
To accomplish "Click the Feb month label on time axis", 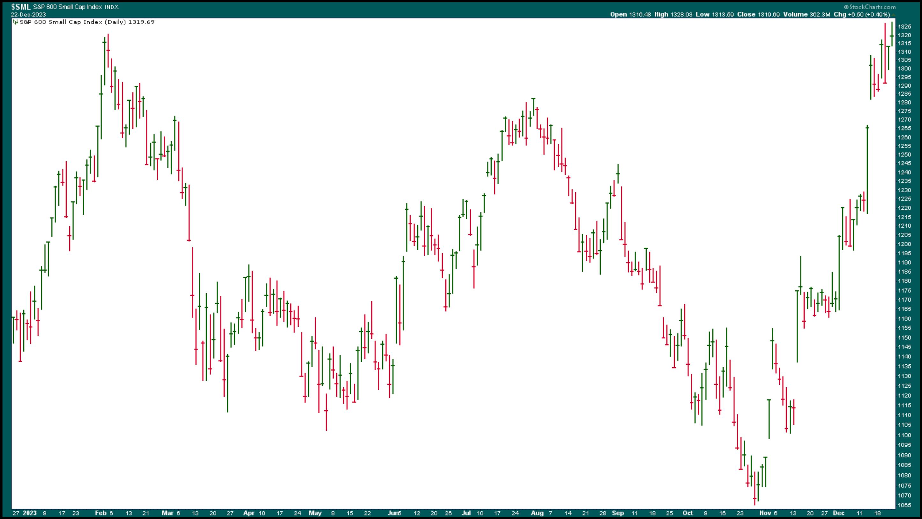I will [100, 513].
